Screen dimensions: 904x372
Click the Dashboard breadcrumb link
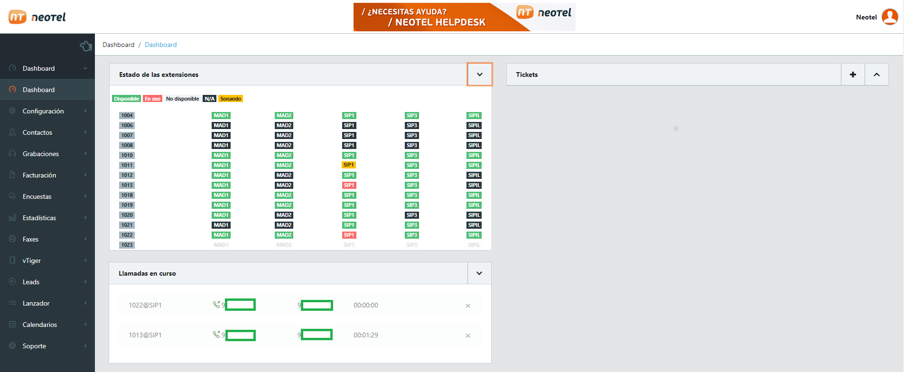(x=160, y=45)
